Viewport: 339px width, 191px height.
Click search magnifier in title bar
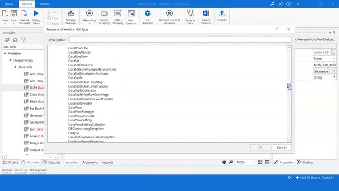pyautogui.click(x=272, y=4)
